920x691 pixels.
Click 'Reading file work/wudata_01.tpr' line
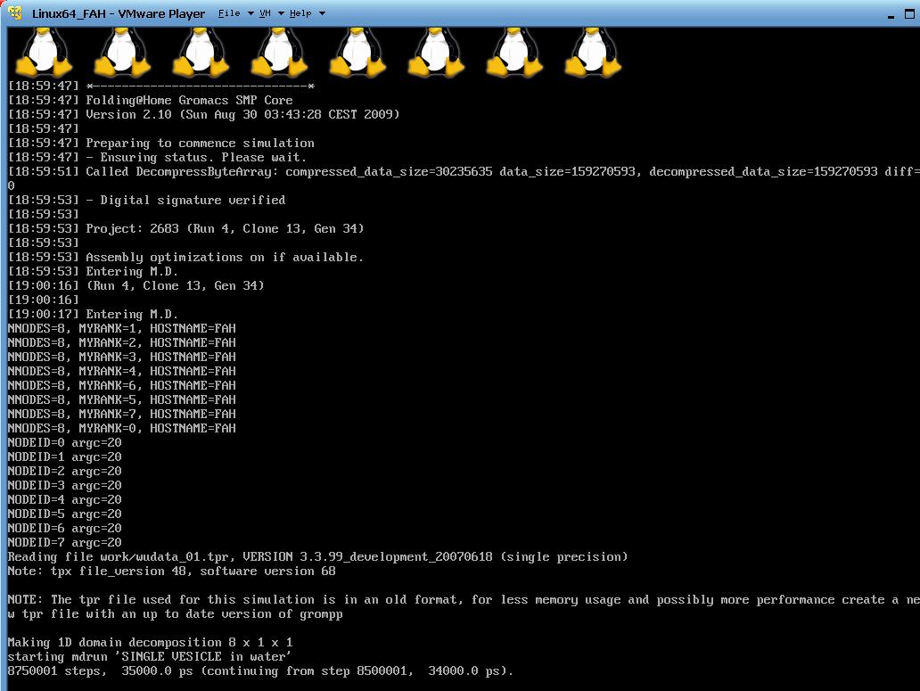click(317, 556)
